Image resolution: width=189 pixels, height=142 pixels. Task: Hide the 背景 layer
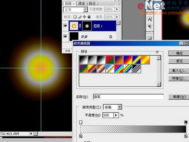(65, 36)
